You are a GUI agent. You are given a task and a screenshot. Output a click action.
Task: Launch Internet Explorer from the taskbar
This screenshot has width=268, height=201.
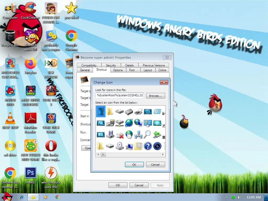pos(21,197)
